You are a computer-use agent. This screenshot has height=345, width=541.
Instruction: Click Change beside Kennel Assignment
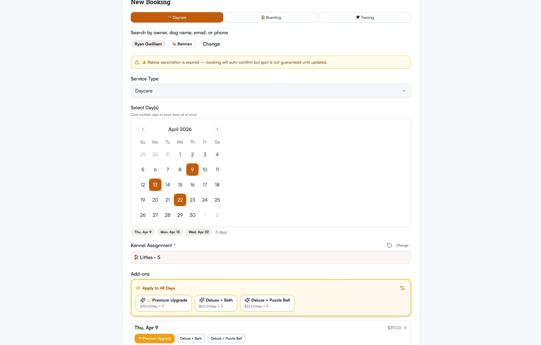(x=402, y=245)
